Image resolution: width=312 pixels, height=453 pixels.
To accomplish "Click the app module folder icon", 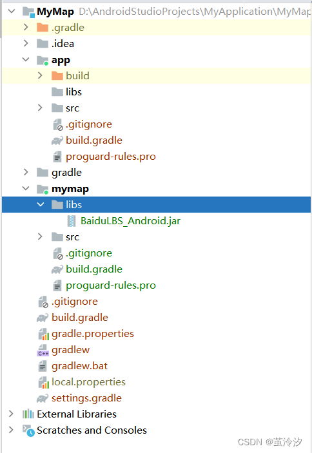I will click(x=43, y=61).
